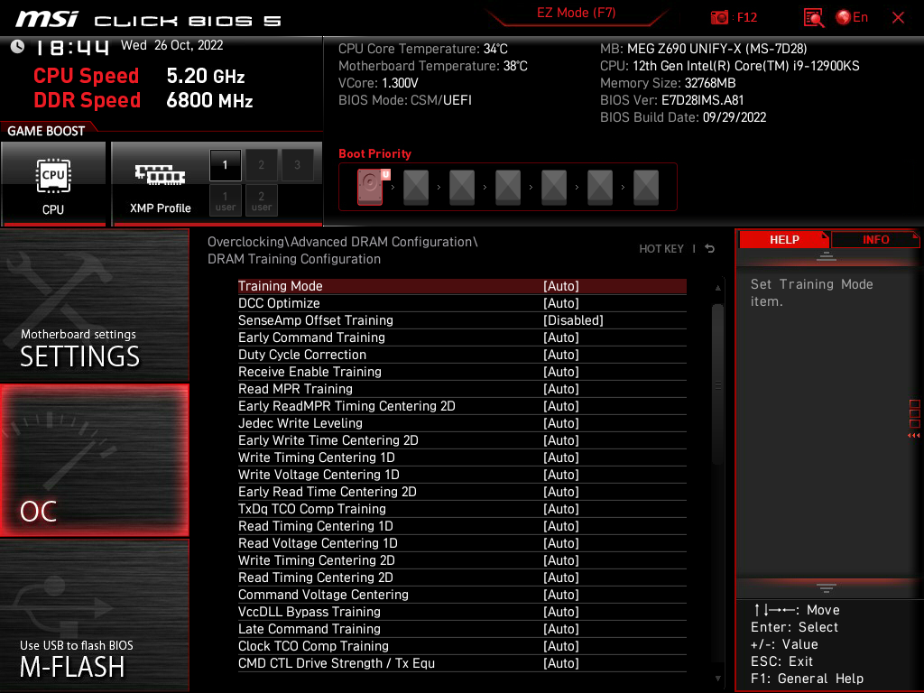Select Early Write Time Centering 2D row
The image size is (924, 693).
coord(462,440)
